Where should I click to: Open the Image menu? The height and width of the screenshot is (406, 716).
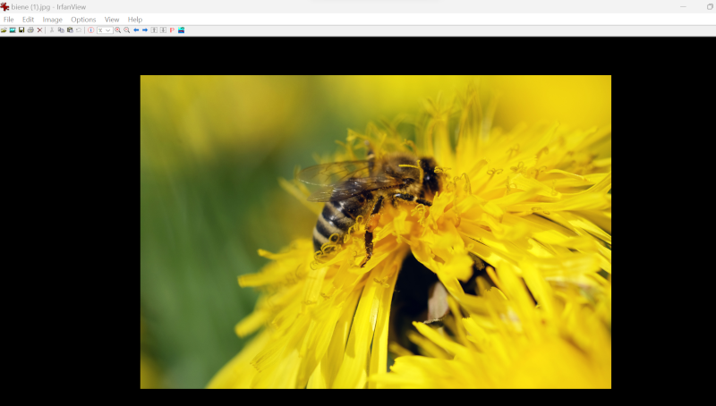pyautogui.click(x=53, y=20)
